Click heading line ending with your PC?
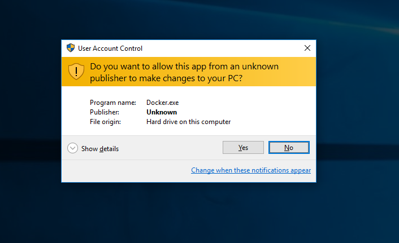This screenshot has width=399, height=243. (166, 77)
